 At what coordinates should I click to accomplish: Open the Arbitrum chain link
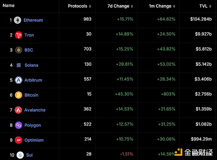click(x=33, y=80)
